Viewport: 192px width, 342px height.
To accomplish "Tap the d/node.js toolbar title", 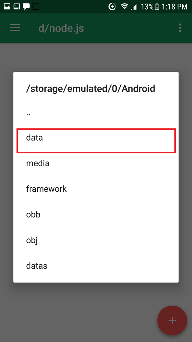I will [61, 28].
